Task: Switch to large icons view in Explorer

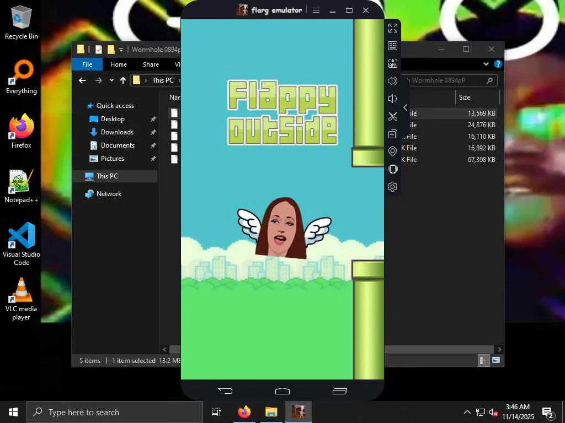Action: point(496,360)
